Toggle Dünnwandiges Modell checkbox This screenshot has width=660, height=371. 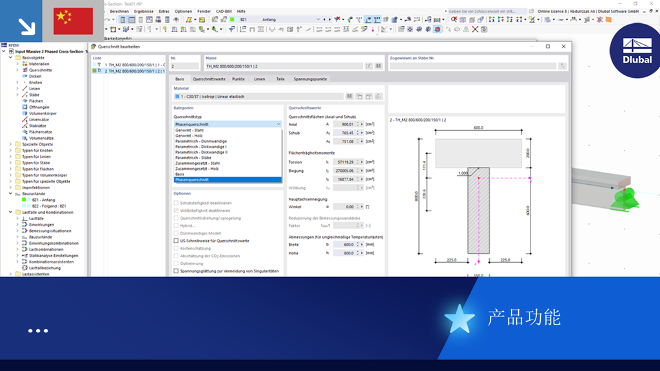(176, 233)
